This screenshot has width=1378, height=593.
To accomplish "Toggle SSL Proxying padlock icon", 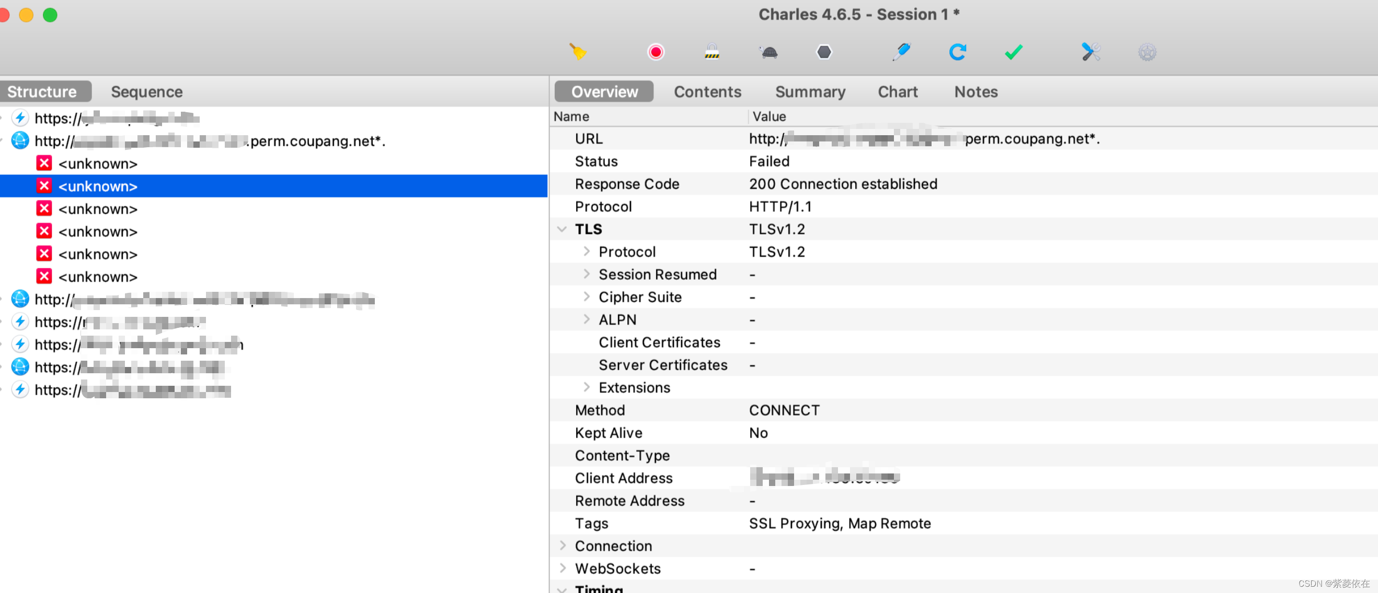I will 711,52.
